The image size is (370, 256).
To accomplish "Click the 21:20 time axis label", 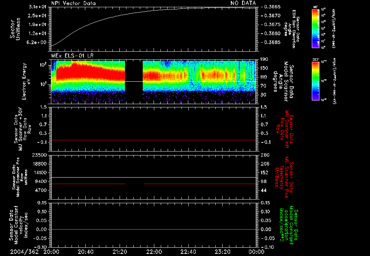I will [120, 252].
